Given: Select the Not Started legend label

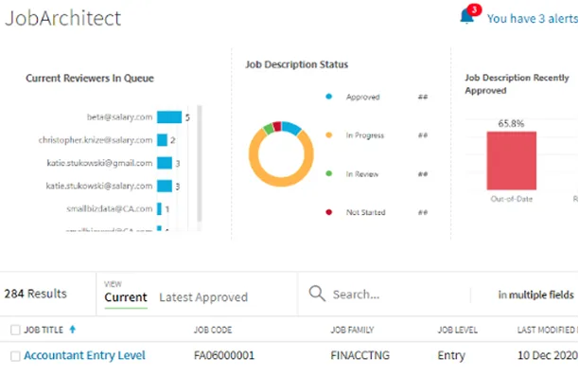Looking at the screenshot, I should coord(365,212).
